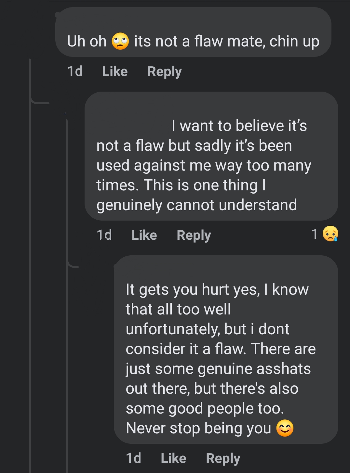
Task: View reaction count 1 on second comment
Action: (x=314, y=234)
